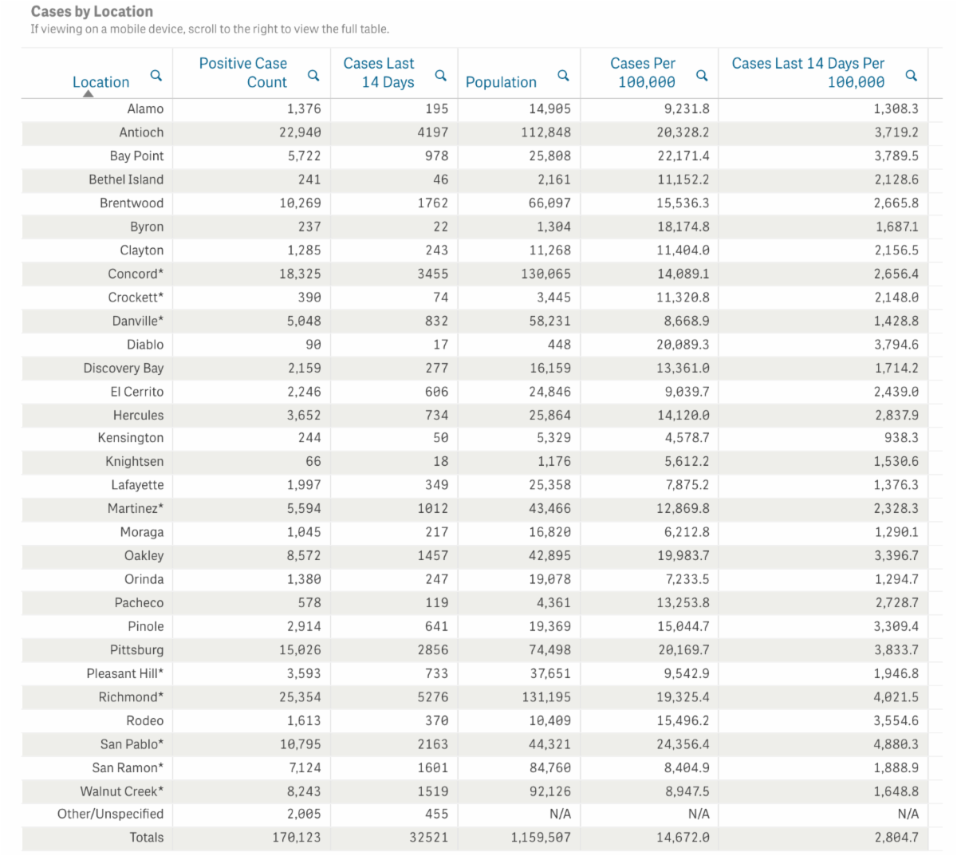Click the search icon in Location column
957x856 pixels.
pos(156,76)
